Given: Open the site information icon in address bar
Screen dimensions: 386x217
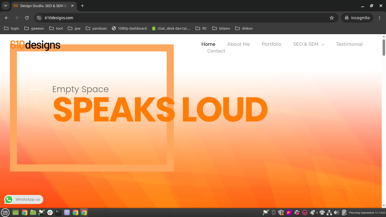Looking at the screenshot, I should click(39, 18).
